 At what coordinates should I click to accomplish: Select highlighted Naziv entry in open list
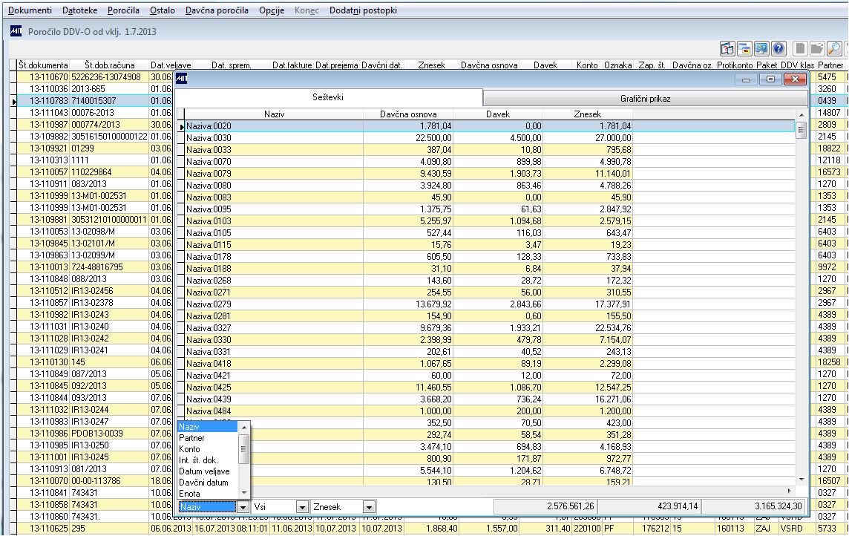tap(208, 427)
